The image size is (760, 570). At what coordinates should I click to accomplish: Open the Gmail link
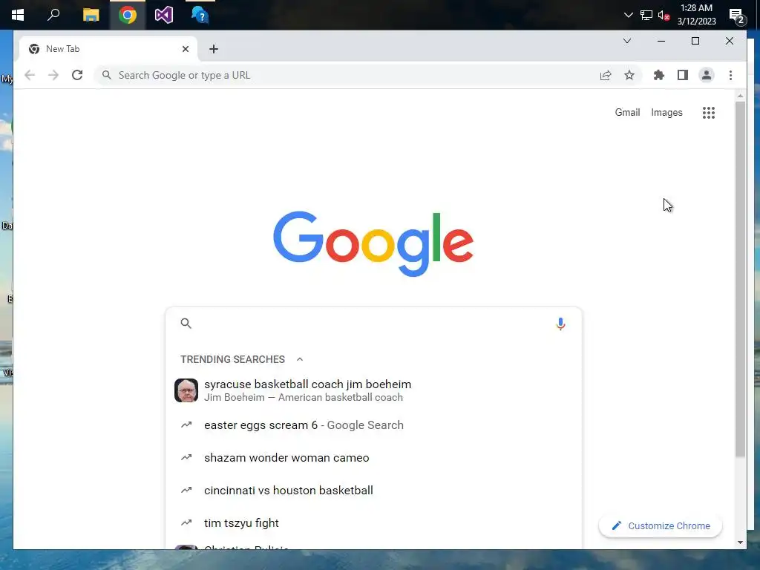click(x=627, y=113)
